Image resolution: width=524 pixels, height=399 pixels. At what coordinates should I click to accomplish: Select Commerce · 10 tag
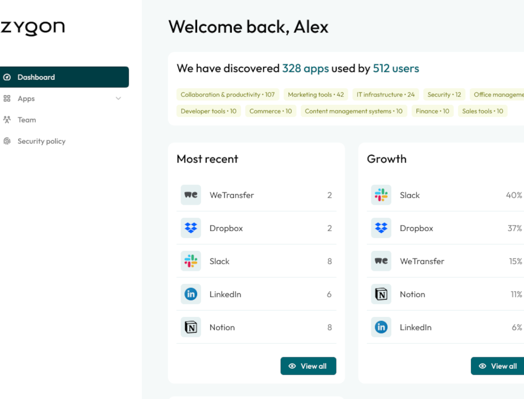tap(271, 111)
